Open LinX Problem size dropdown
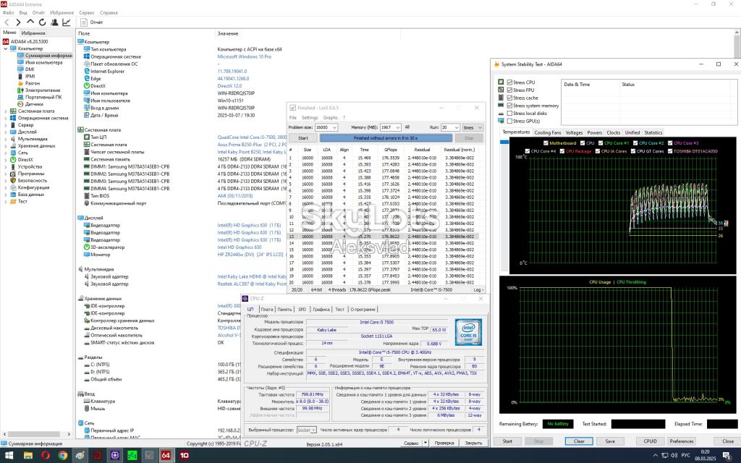The height and width of the screenshot is (463, 741). click(x=334, y=127)
